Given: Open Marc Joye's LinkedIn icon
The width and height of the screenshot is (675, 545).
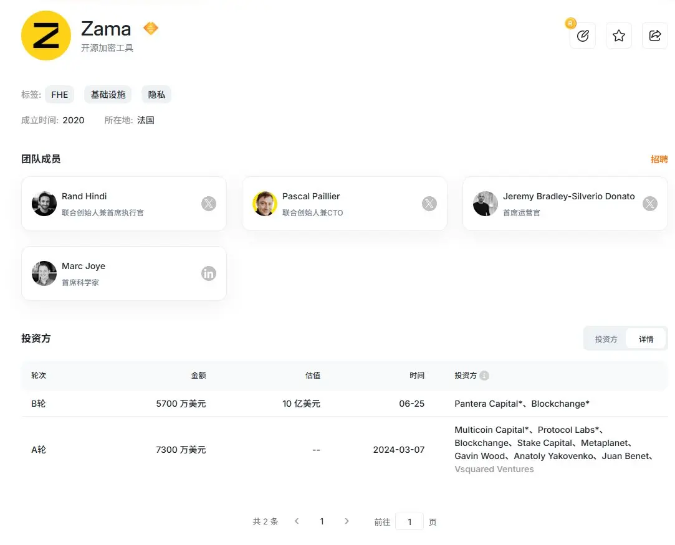Looking at the screenshot, I should pyautogui.click(x=209, y=273).
